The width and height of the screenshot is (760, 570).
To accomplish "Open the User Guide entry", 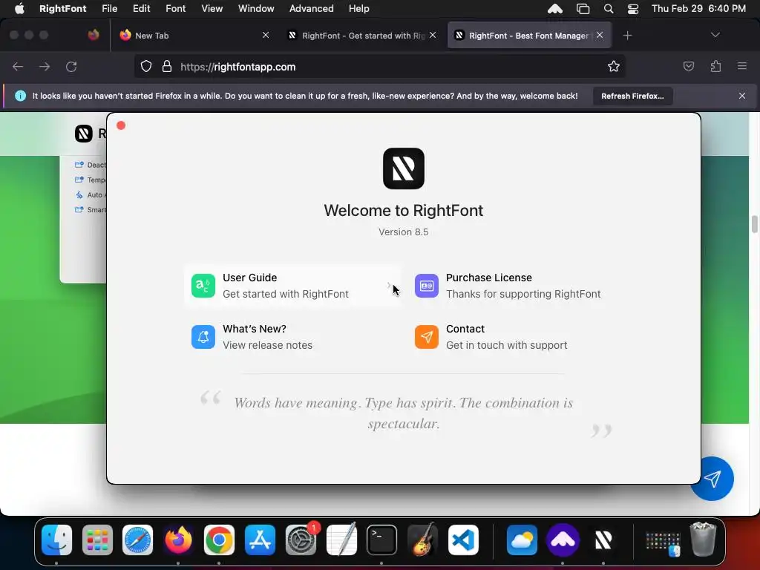I will coord(292,286).
